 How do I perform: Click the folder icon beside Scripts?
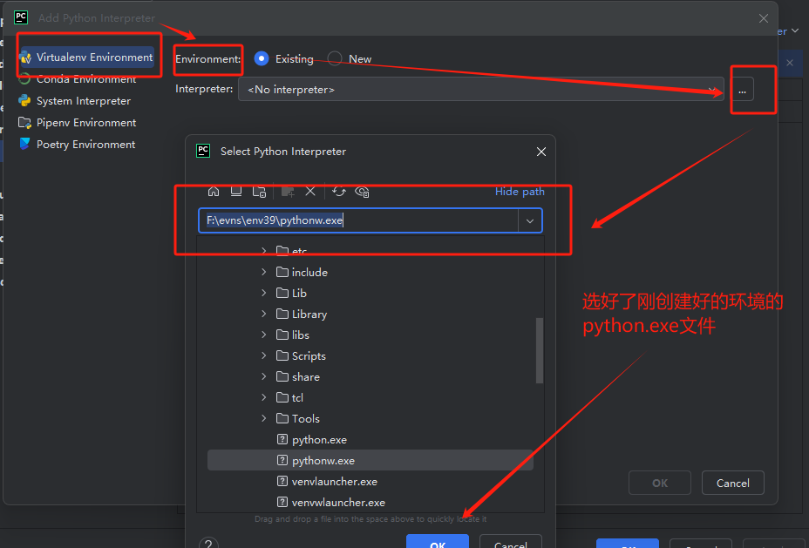pos(282,355)
